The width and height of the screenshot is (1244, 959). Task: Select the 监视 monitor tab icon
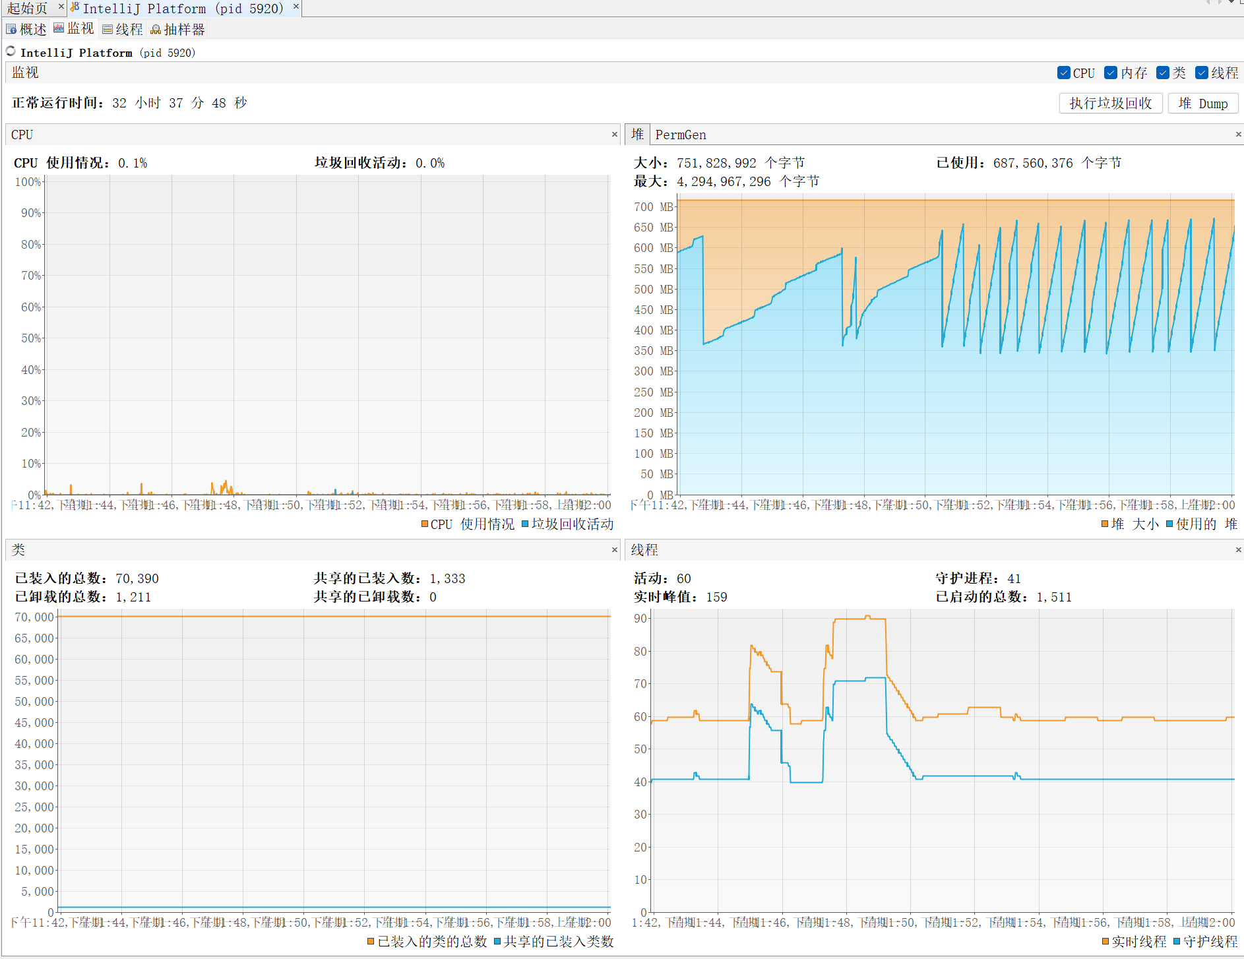tap(59, 28)
